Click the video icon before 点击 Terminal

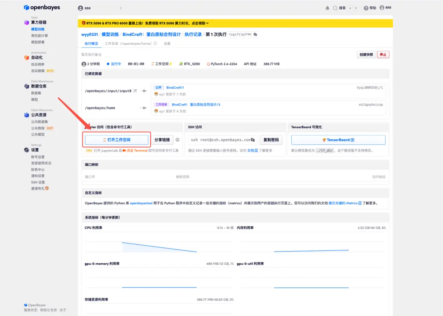pyautogui.click(x=124, y=150)
